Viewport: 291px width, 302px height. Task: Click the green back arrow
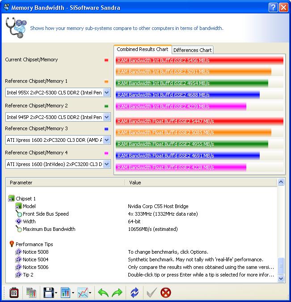[x=103, y=293]
